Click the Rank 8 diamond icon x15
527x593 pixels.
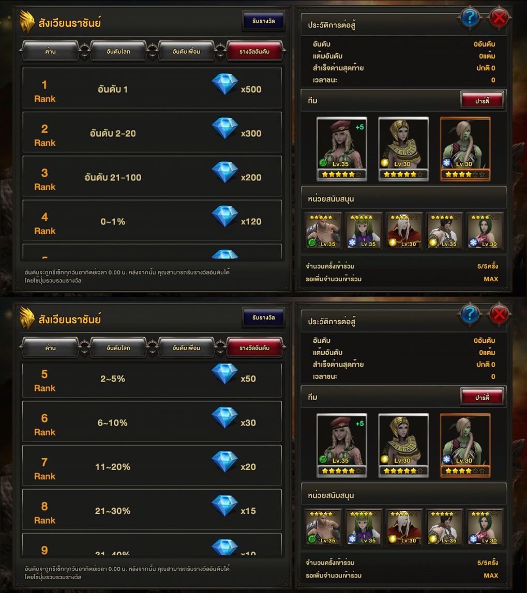click(225, 506)
